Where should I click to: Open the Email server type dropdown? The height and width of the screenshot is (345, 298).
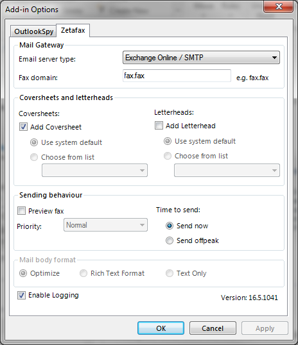tap(201, 58)
